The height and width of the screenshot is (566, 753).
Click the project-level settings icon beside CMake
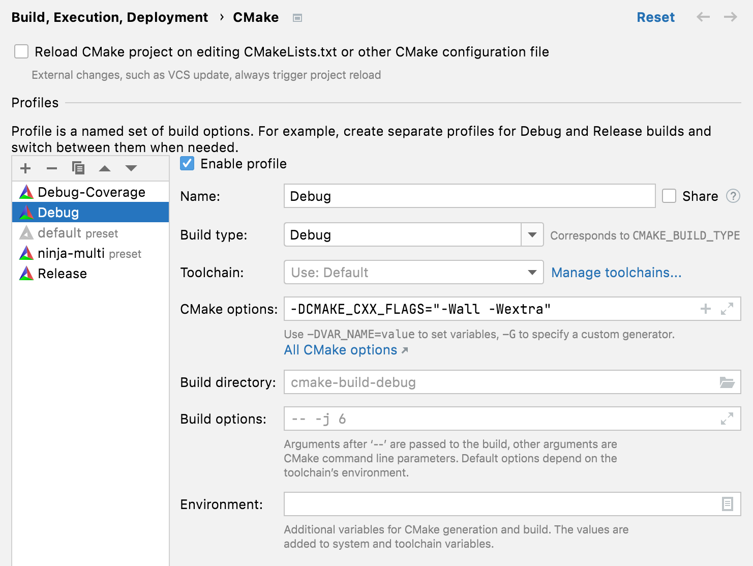pos(297,18)
